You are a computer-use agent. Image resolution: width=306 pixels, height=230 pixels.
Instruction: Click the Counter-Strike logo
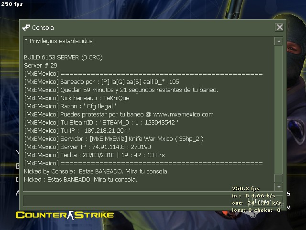point(65,215)
